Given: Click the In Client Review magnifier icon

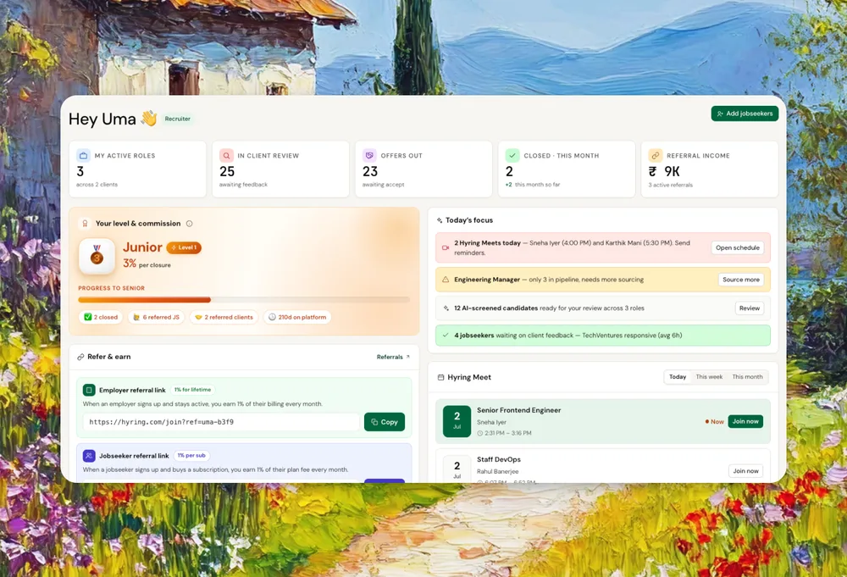Looking at the screenshot, I should 226,156.
